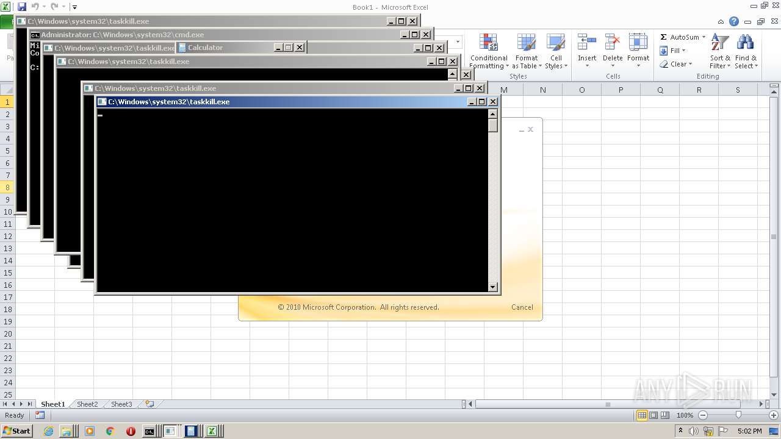
Task: Open Chrome from taskbar
Action: tap(110, 431)
